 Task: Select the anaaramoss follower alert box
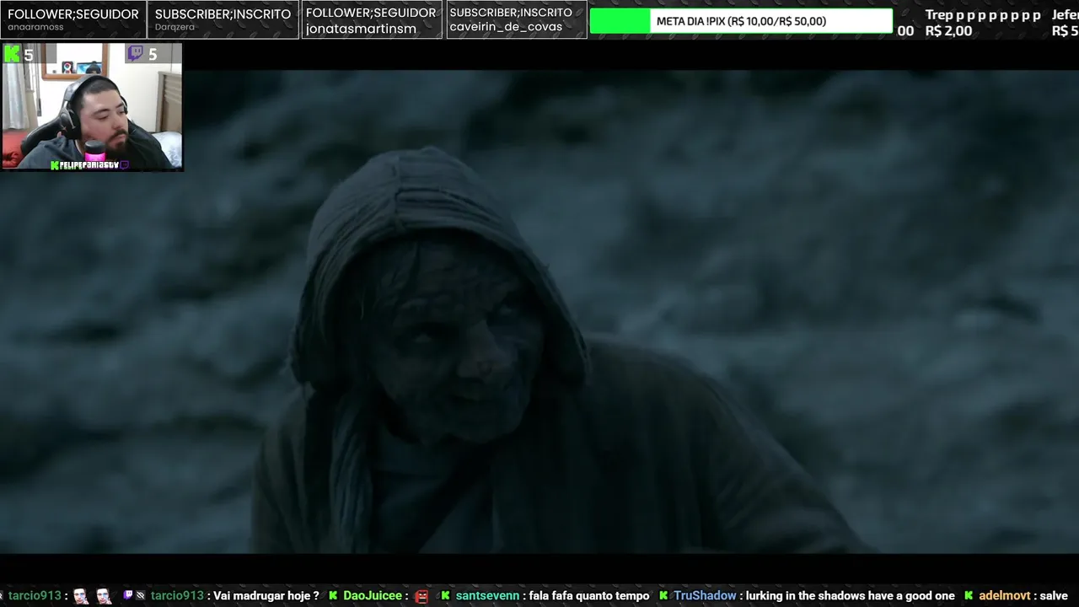[x=73, y=19]
